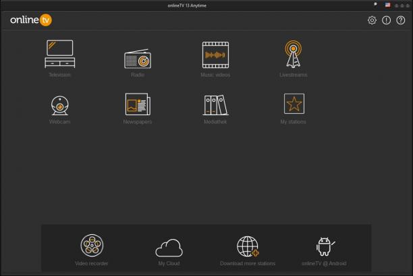This screenshot has width=413, height=276.
Task: Open the Music videos filmstrip icon
Action: (x=215, y=55)
